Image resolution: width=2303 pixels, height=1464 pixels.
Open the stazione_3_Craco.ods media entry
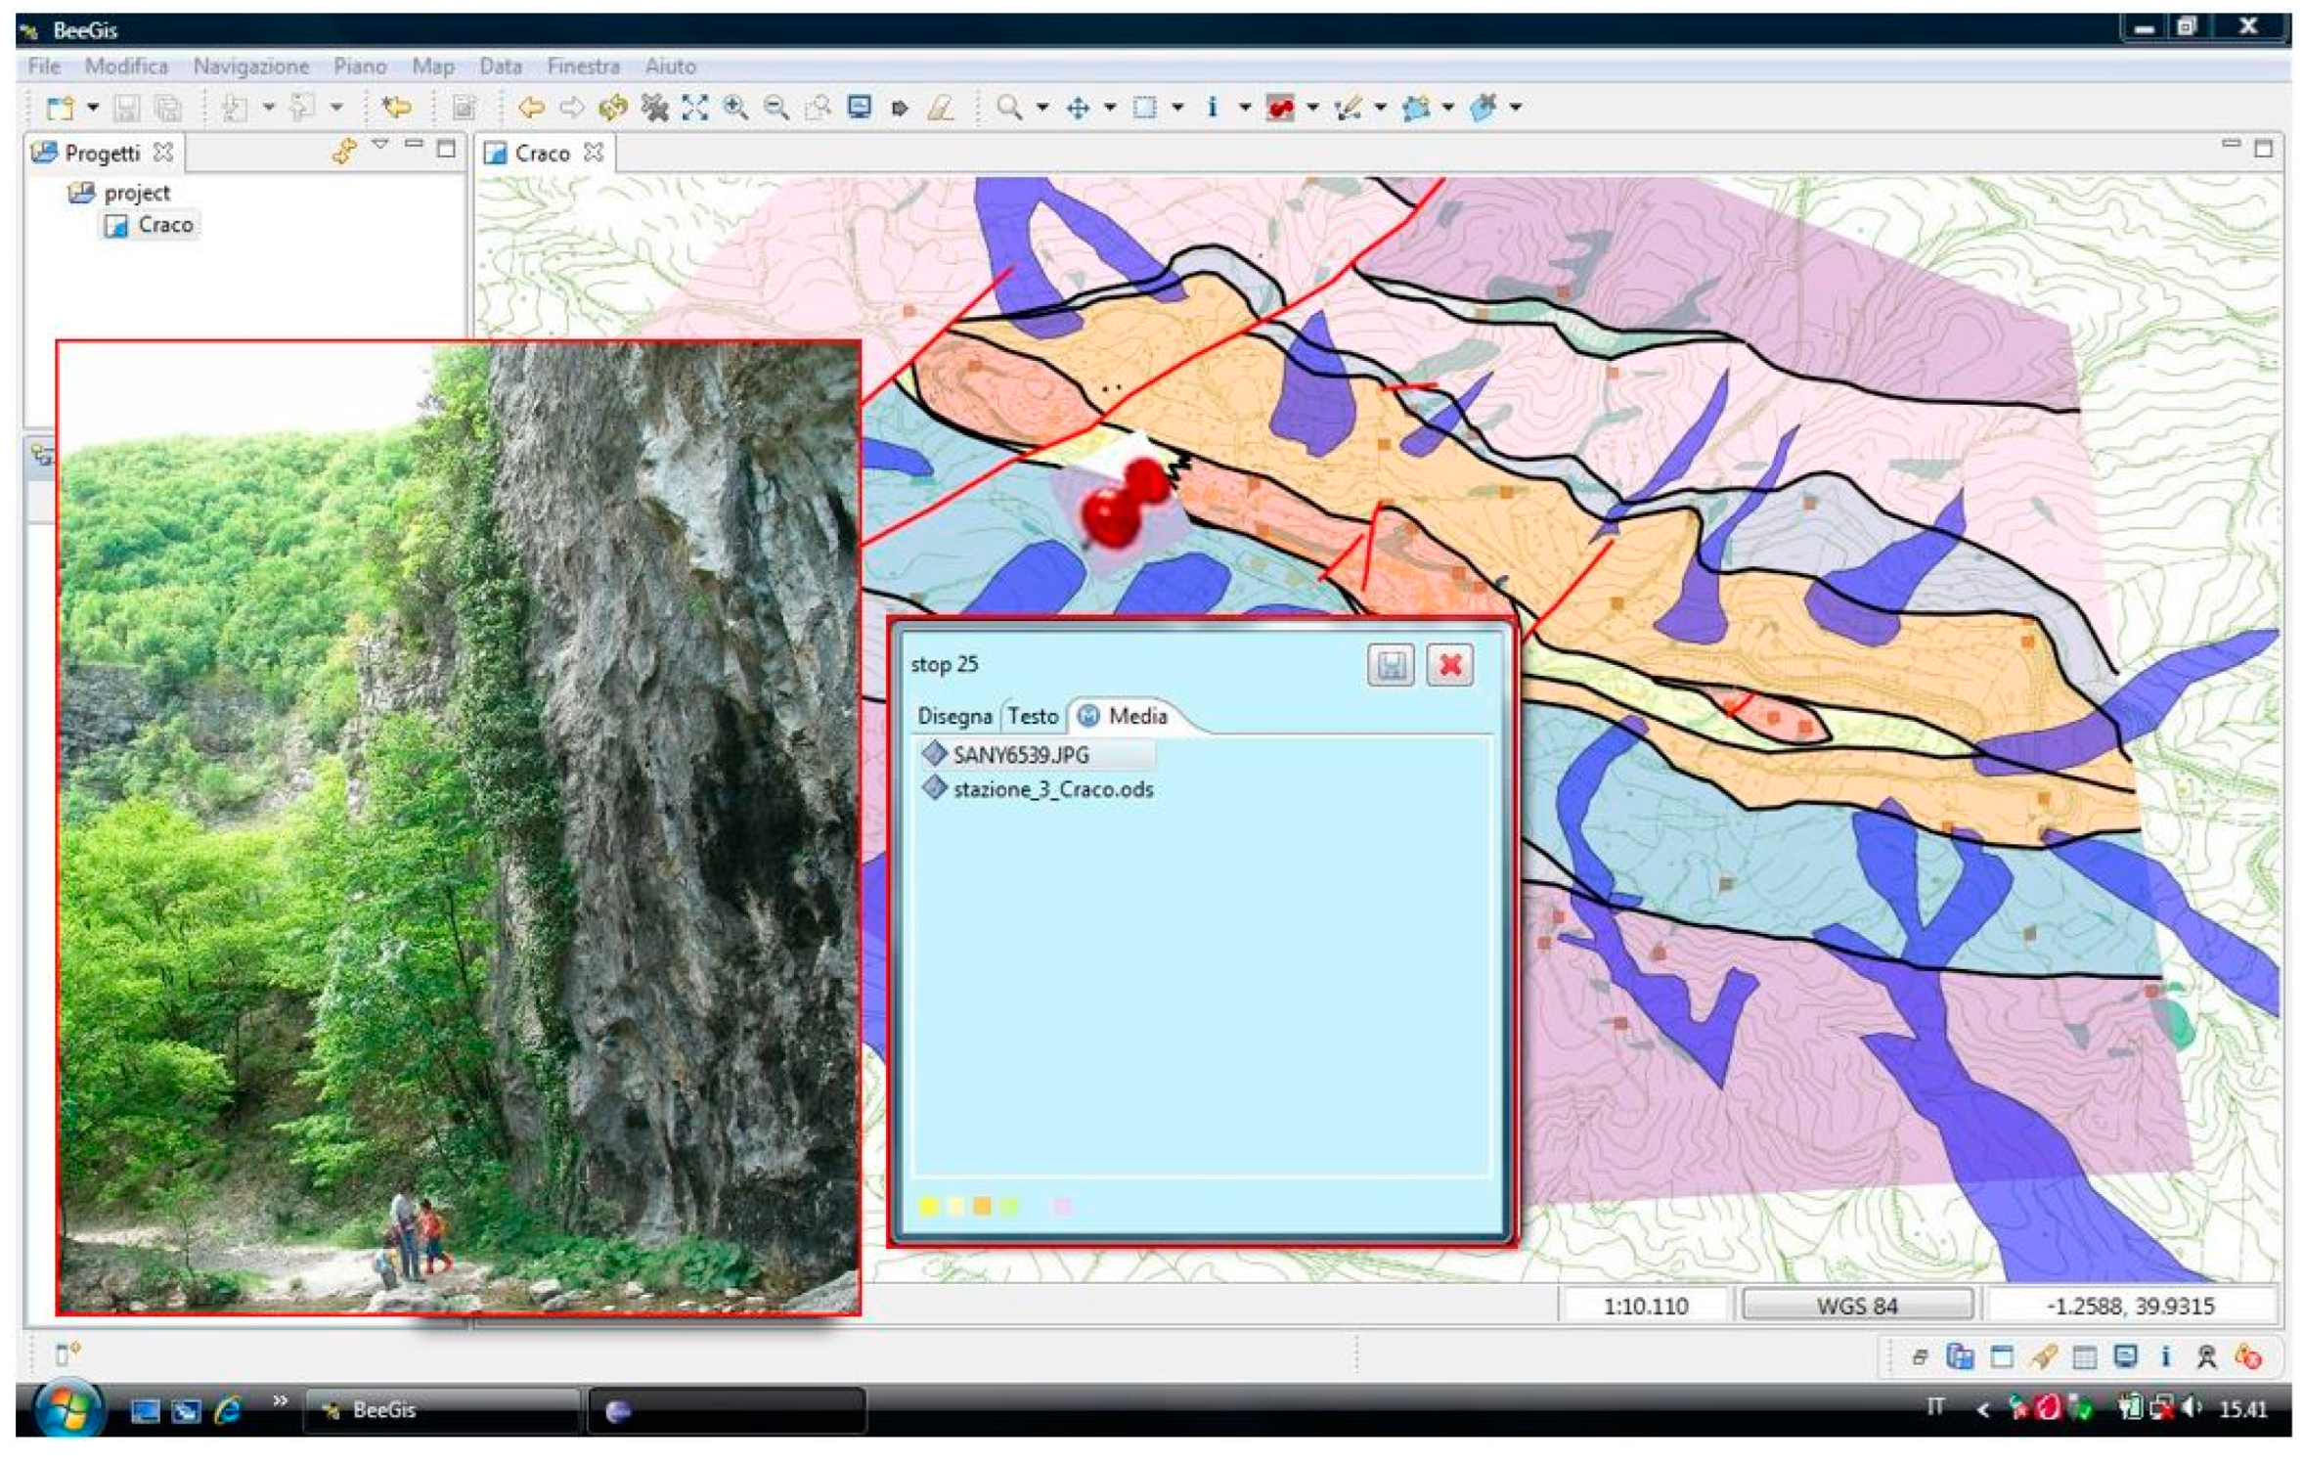(1039, 790)
